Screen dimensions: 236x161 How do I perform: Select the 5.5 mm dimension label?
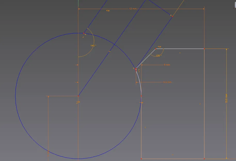(x=167, y=82)
